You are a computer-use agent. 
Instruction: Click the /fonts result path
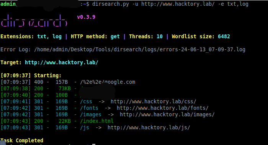89,108
